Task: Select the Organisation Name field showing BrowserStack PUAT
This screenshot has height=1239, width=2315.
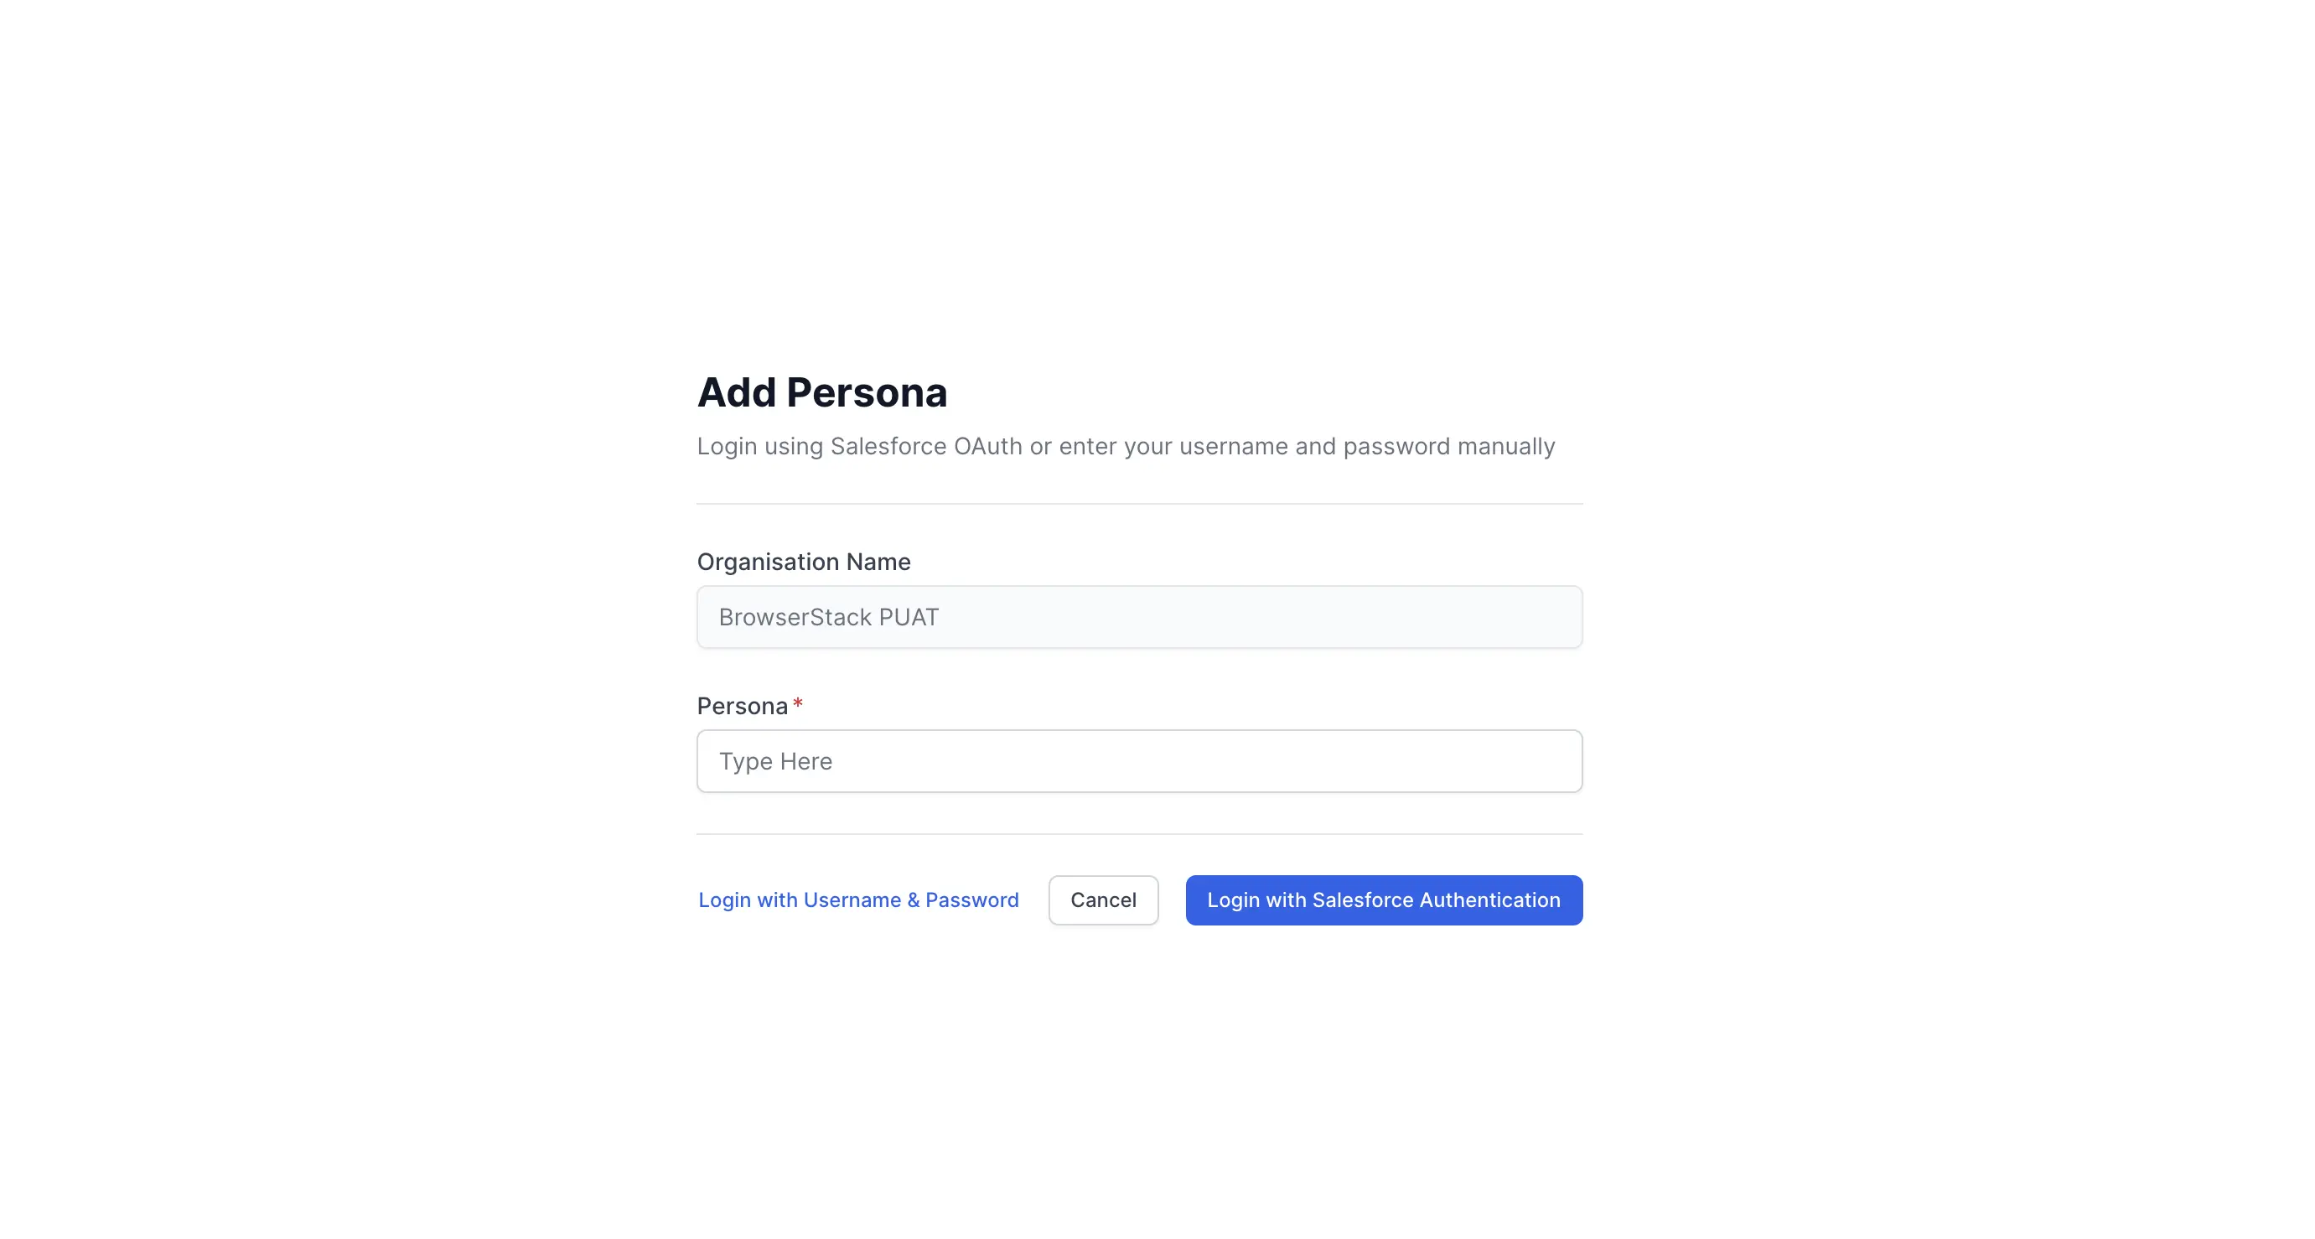Action: pyautogui.click(x=1138, y=617)
